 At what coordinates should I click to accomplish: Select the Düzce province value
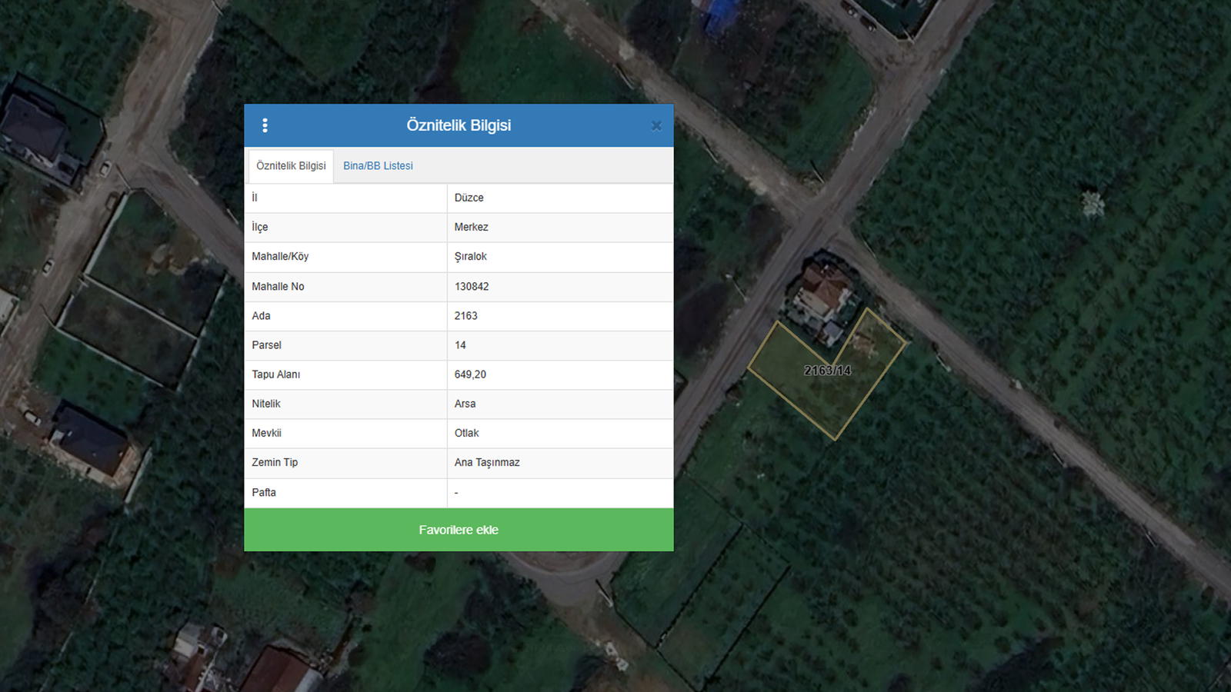coord(469,198)
